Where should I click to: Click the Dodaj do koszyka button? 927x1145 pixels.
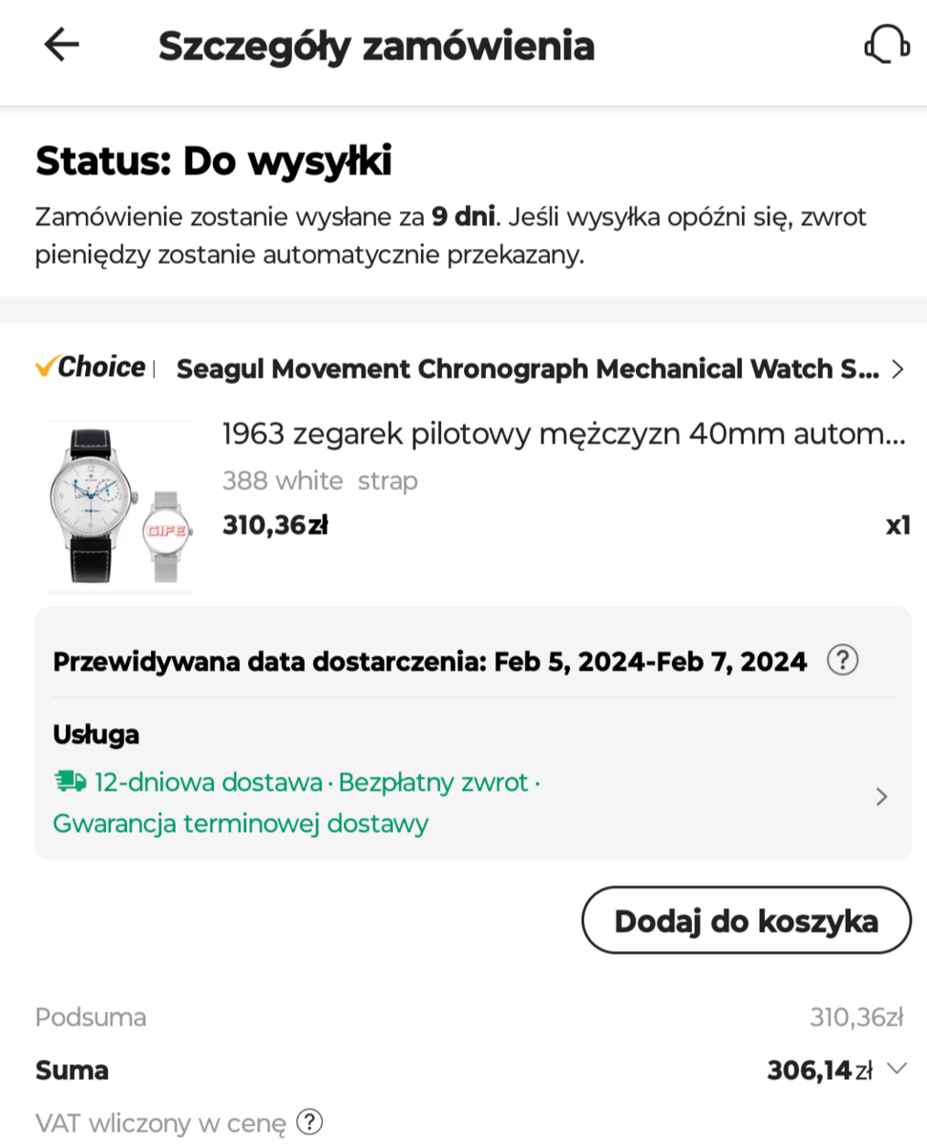[746, 921]
